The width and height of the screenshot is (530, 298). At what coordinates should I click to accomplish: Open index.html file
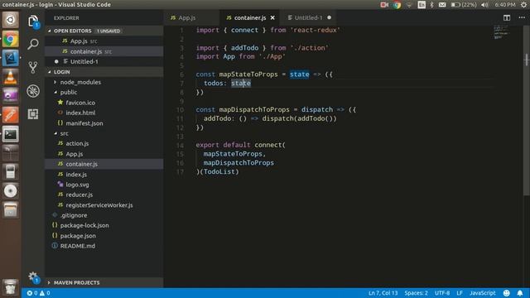point(104,113)
